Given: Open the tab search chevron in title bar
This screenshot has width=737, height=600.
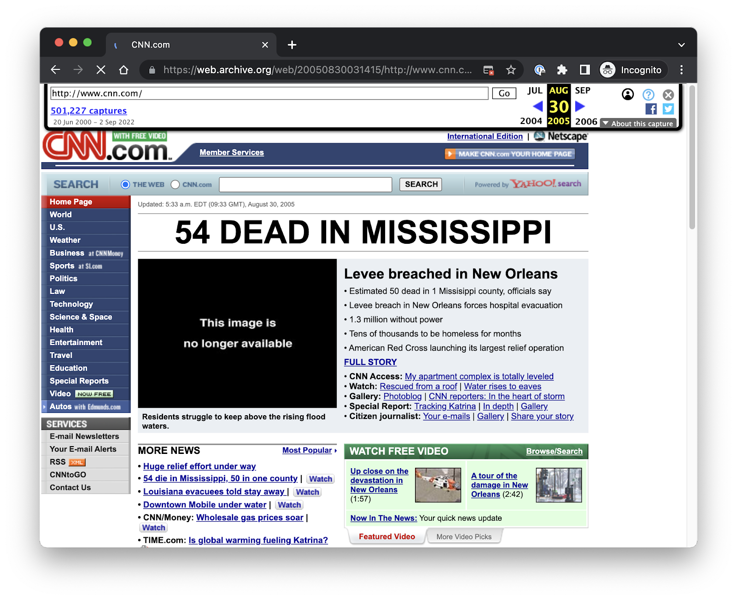Looking at the screenshot, I should pos(681,45).
